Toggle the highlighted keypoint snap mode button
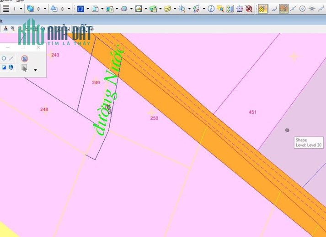Image resolution: width=326 pixels, height=237 pixels. click(x=284, y=9)
